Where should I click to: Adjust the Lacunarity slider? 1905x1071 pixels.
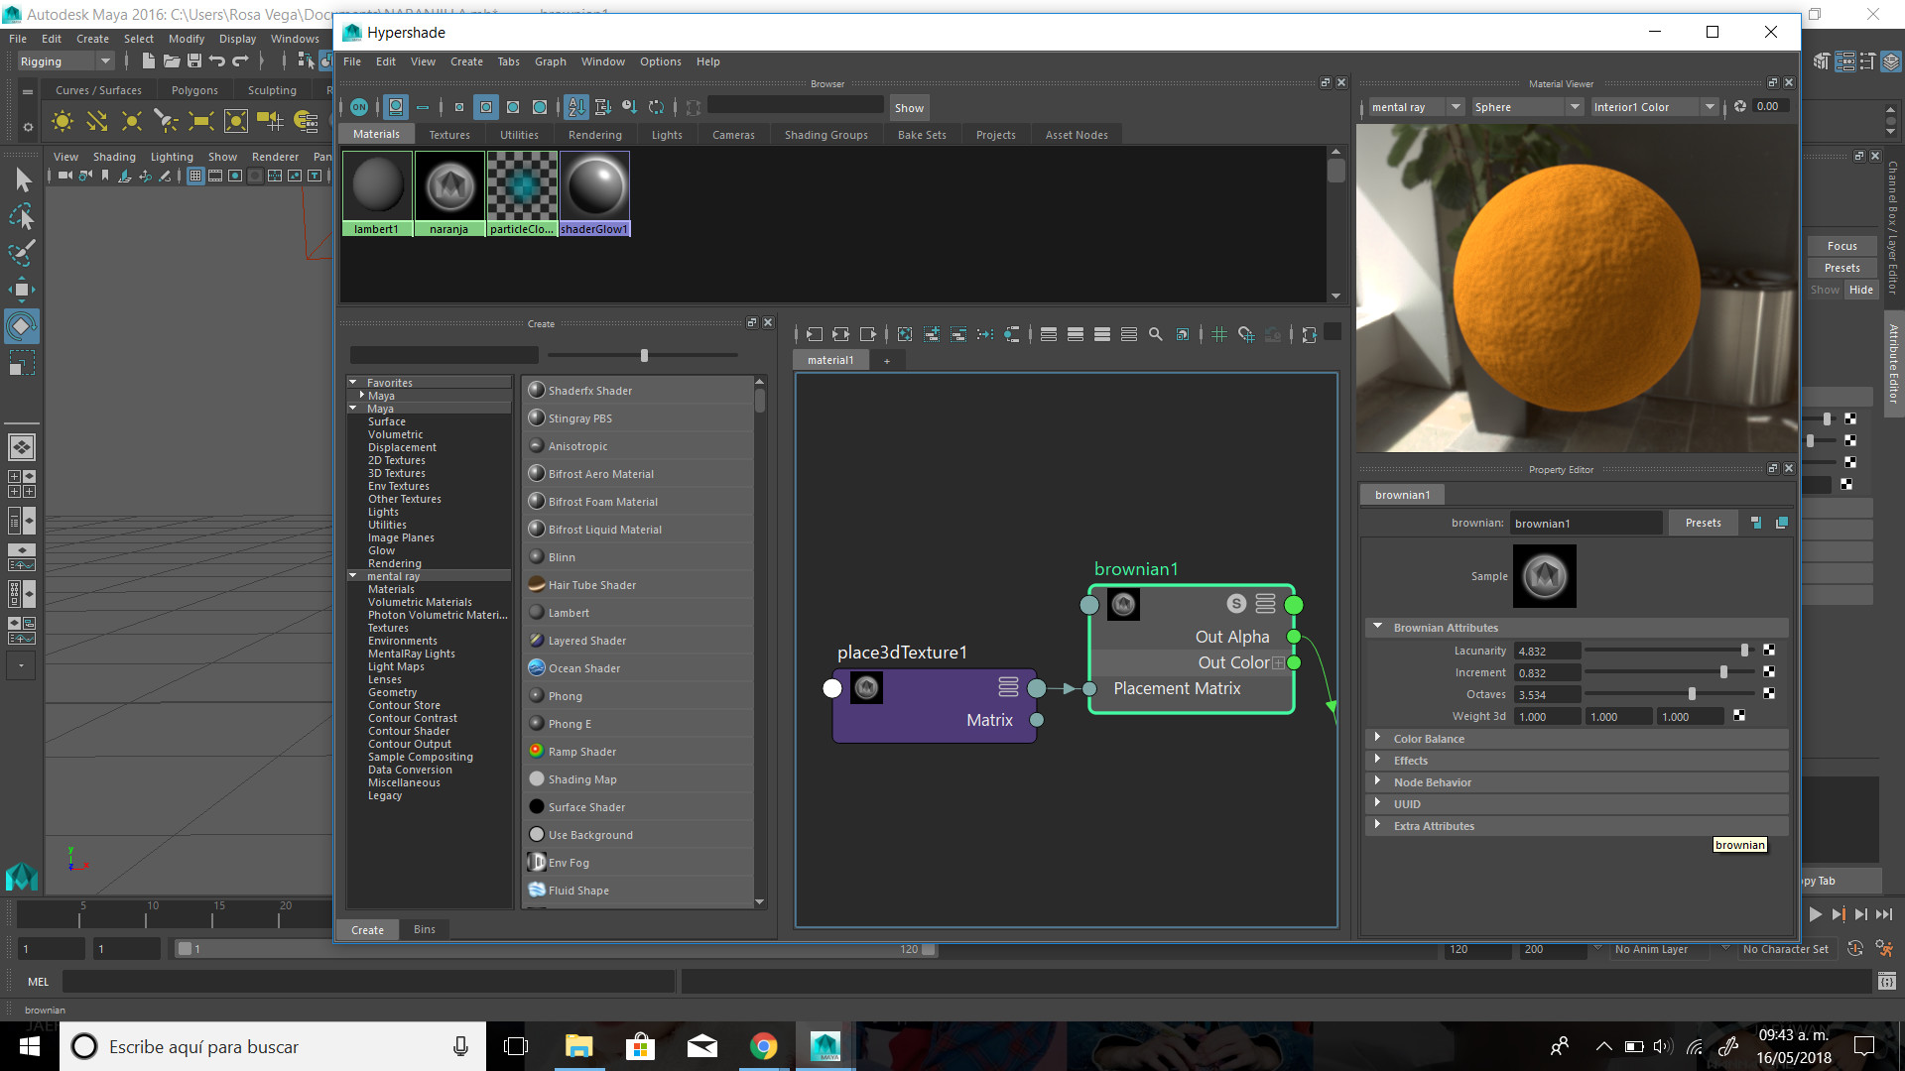click(1744, 651)
